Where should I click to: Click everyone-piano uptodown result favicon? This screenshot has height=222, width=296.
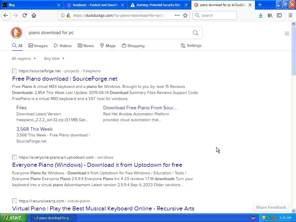point(14,157)
